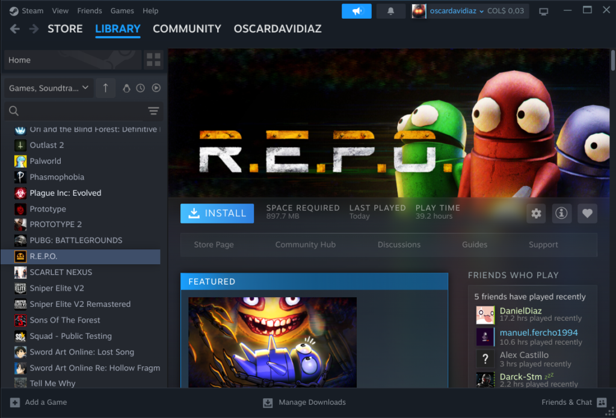
Task: Toggle the ready to play filter
Action: [156, 88]
